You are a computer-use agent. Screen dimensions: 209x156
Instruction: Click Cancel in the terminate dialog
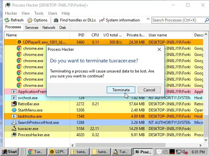pos(149,90)
